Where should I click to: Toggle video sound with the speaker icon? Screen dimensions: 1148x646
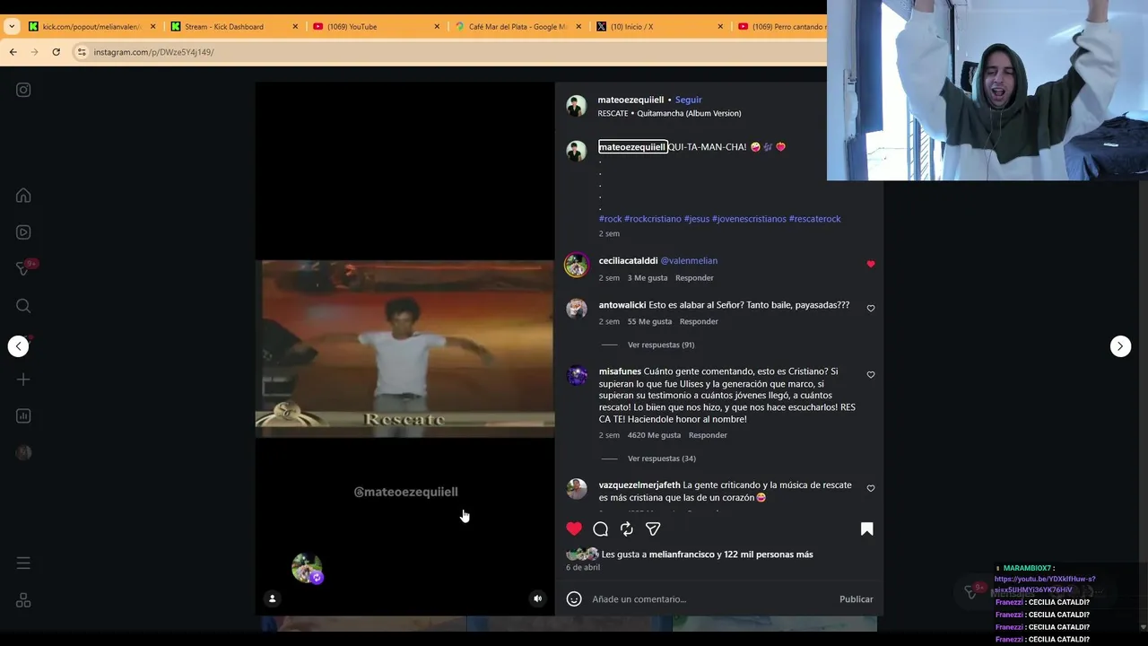tap(537, 598)
